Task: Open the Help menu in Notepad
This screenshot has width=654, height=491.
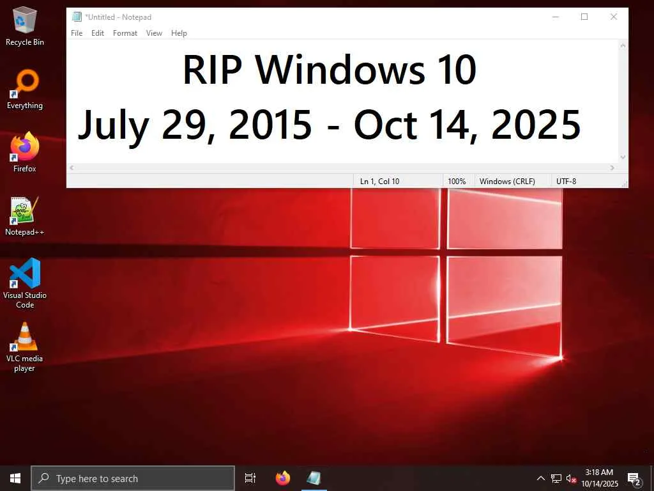Action: [x=179, y=33]
